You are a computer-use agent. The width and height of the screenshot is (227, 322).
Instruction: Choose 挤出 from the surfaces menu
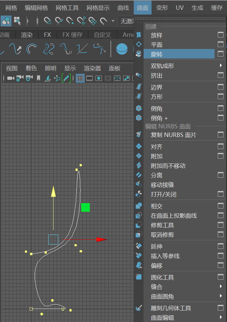point(157,76)
